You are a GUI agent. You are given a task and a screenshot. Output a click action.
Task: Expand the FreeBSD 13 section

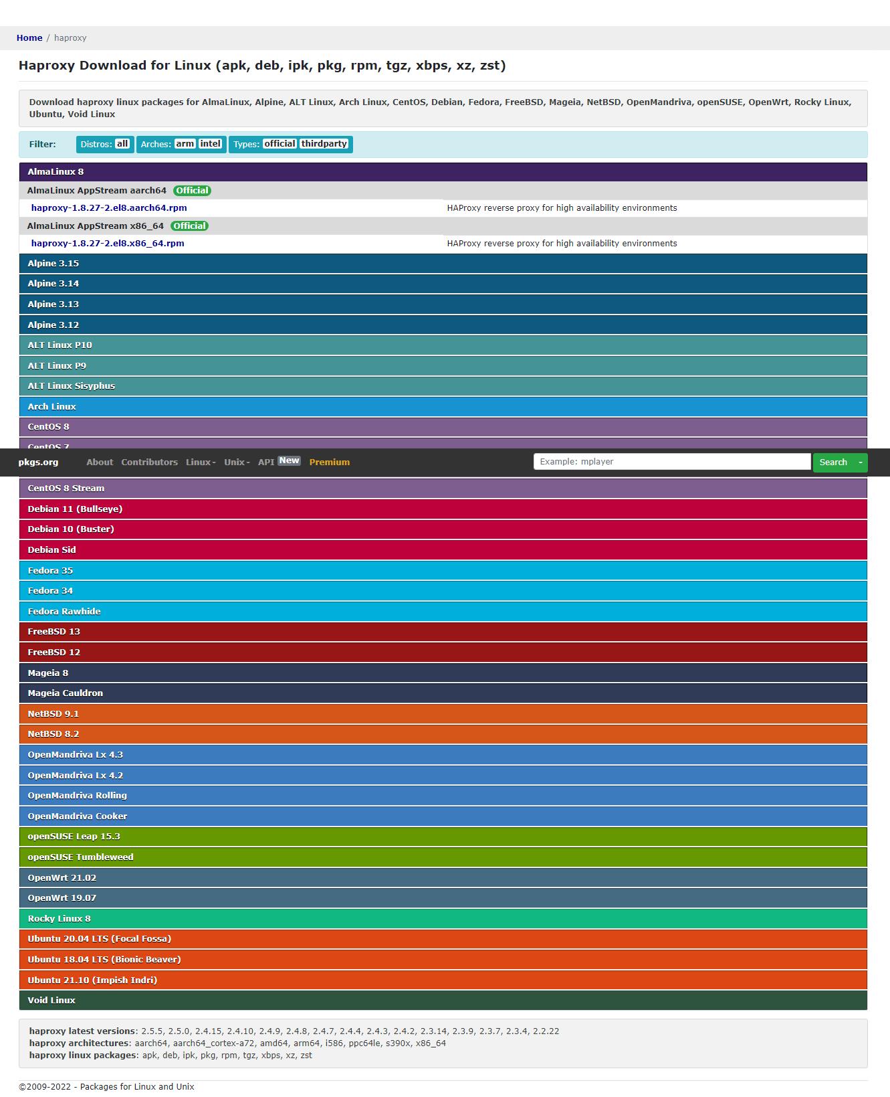[443, 632]
